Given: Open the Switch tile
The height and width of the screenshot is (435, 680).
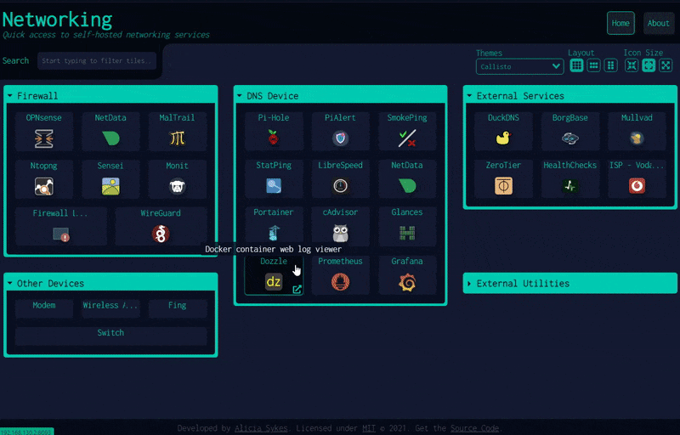Looking at the screenshot, I should (110, 336).
